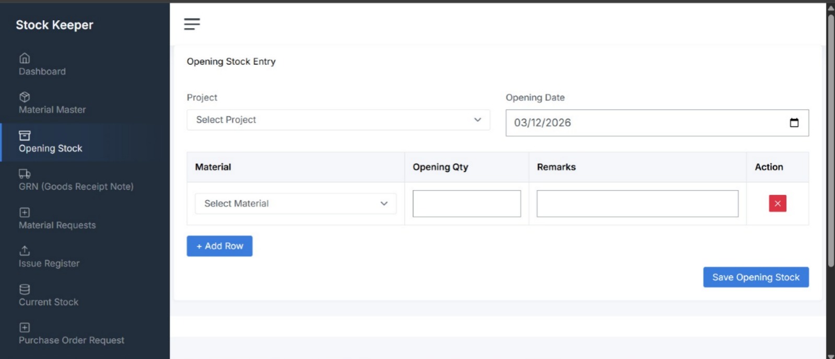Open the calendar picker icon in Opening Date
This screenshot has width=835, height=359.
[x=794, y=123]
